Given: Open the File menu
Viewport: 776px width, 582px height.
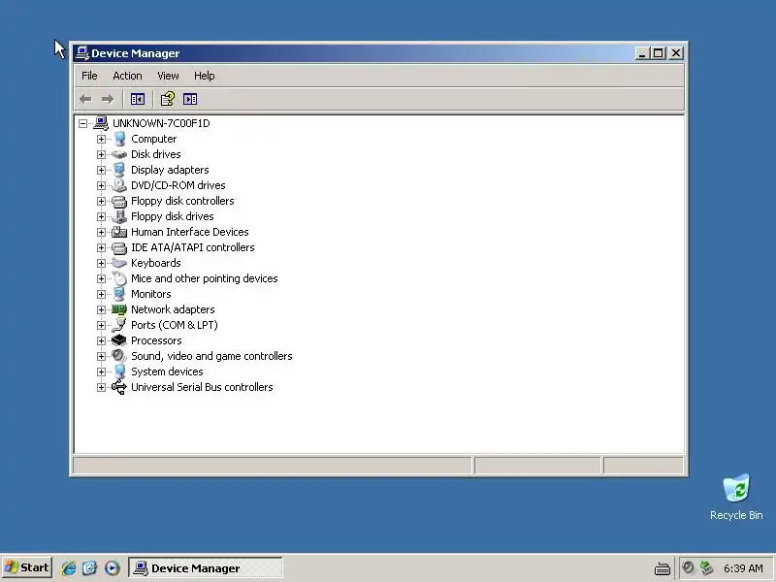Looking at the screenshot, I should pyautogui.click(x=89, y=76).
